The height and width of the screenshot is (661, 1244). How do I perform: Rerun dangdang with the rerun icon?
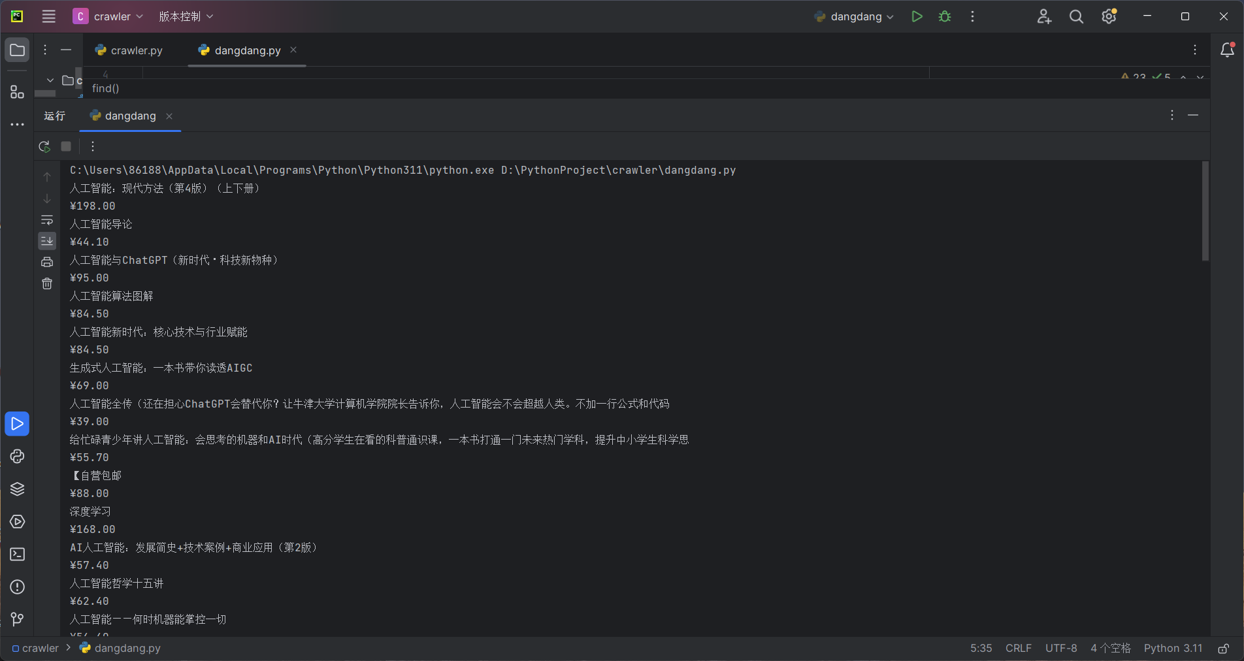44,146
